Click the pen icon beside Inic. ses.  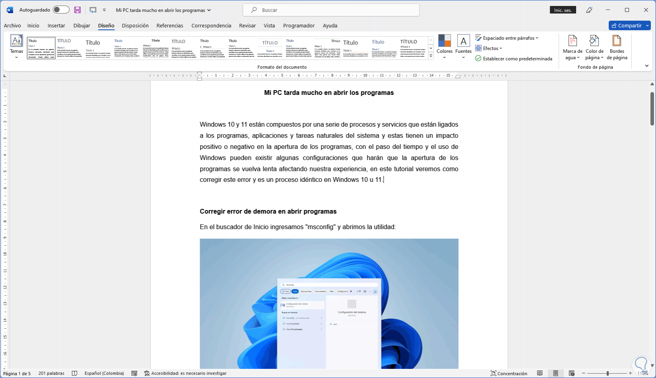pyautogui.click(x=590, y=10)
